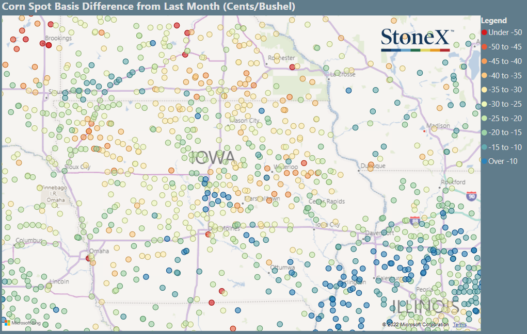Click the La Crosse city label
This screenshot has width=527, height=334.
343,74
